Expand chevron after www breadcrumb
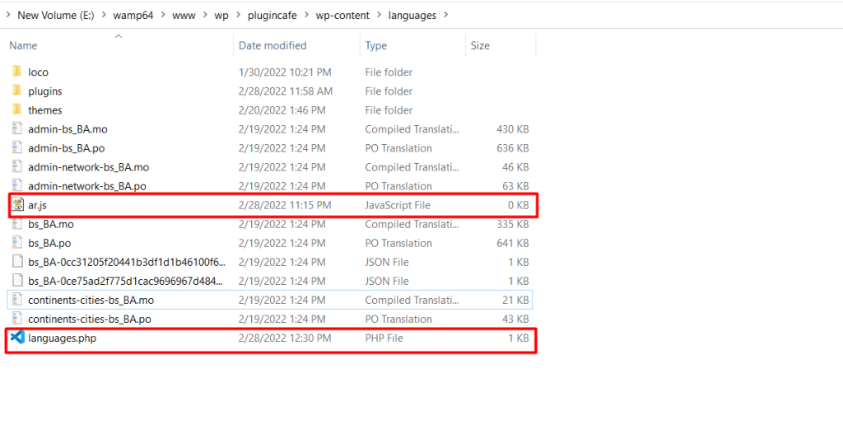This screenshot has width=843, height=443. click(205, 15)
